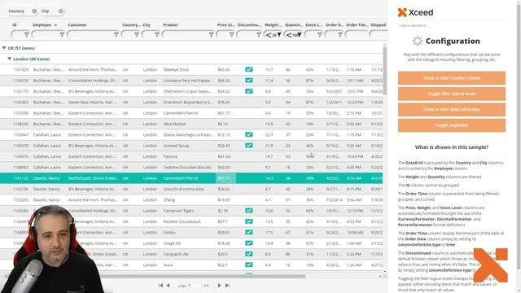
Task: Click the Configuration gear icon
Action: click(418, 41)
